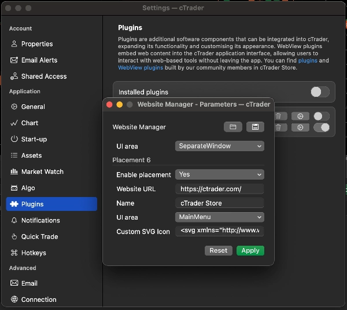Go to Hotkeys settings section
Image resolution: width=347 pixels, height=310 pixels.
click(33, 253)
